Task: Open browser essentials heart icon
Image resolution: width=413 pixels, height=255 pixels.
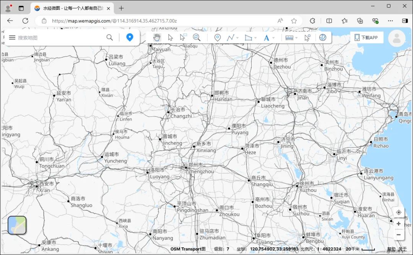Action: tap(376, 21)
